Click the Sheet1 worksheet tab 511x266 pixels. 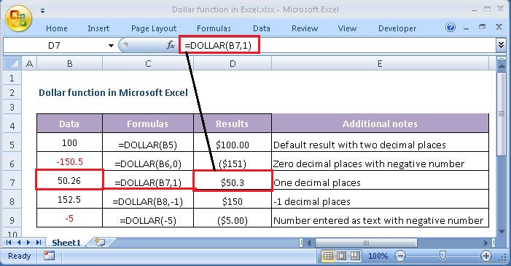pyautogui.click(x=66, y=243)
